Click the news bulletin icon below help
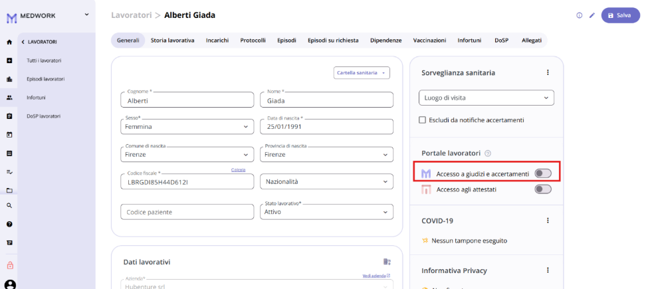Viewport: 650px width, 289px height. (x=9, y=242)
